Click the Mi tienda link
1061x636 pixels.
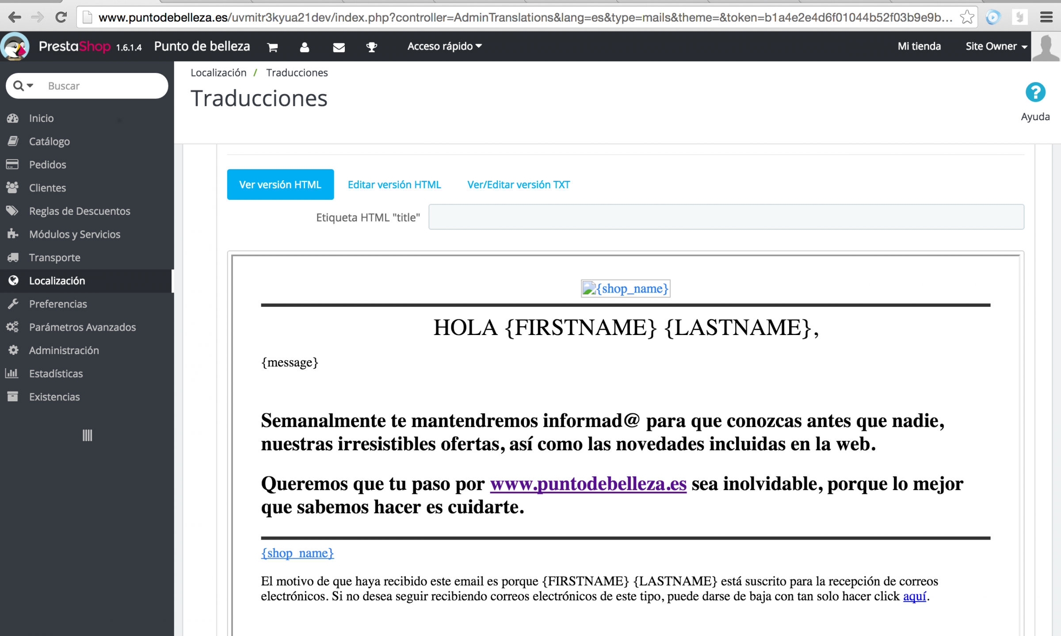click(919, 46)
